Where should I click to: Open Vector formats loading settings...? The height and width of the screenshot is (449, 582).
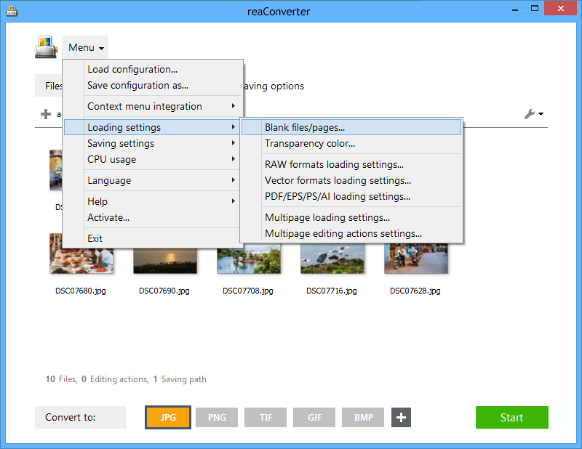point(351,180)
